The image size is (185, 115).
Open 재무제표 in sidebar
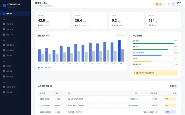(15, 55)
